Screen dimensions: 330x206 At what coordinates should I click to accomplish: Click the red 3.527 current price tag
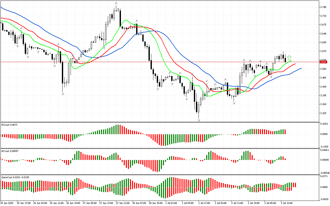pyautogui.click(x=323, y=62)
